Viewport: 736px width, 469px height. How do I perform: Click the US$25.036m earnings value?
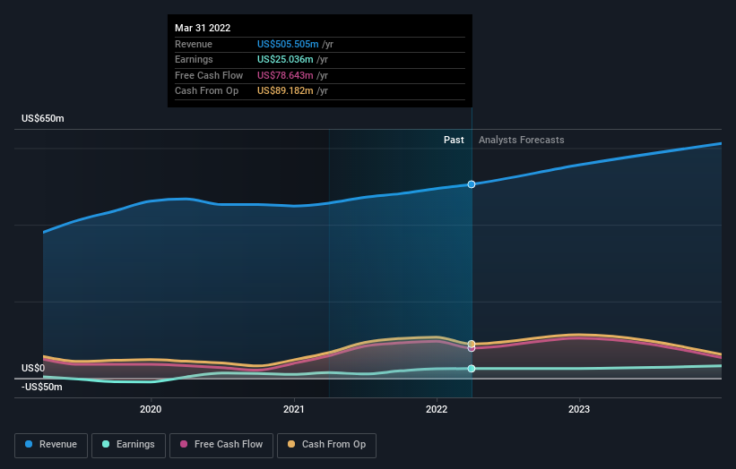(x=285, y=59)
